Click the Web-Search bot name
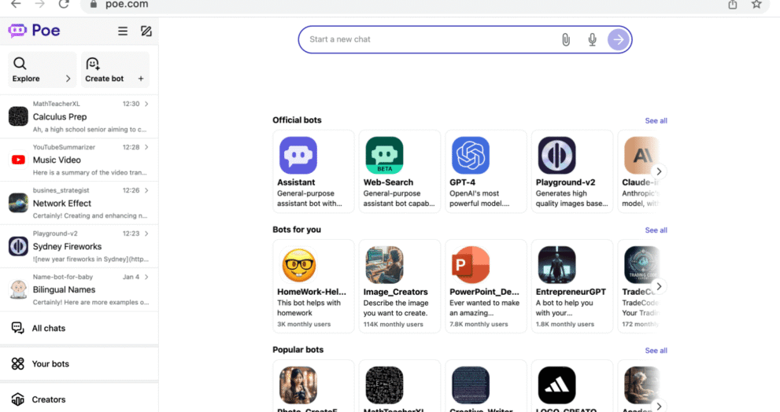The image size is (780, 412). click(388, 182)
